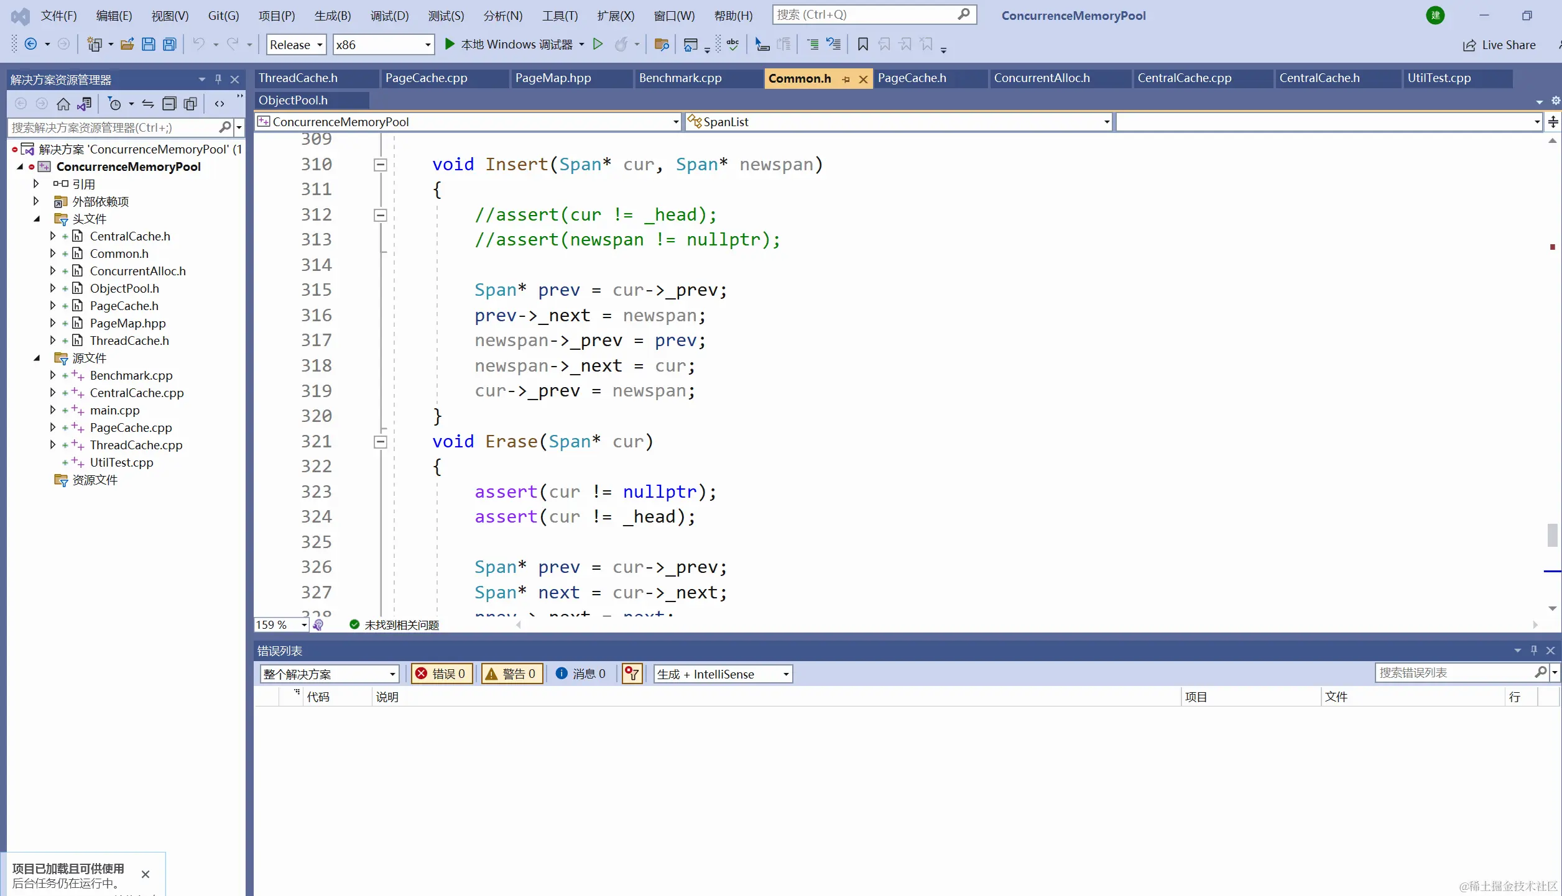Click Collapse All icon in Solution Explorer
1562x896 pixels.
[x=169, y=104]
